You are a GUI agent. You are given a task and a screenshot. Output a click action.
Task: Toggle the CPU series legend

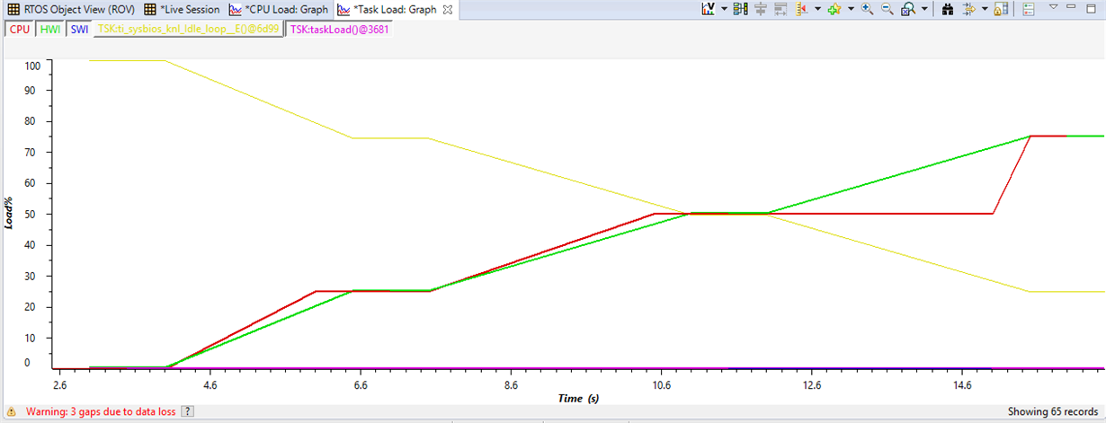click(20, 29)
